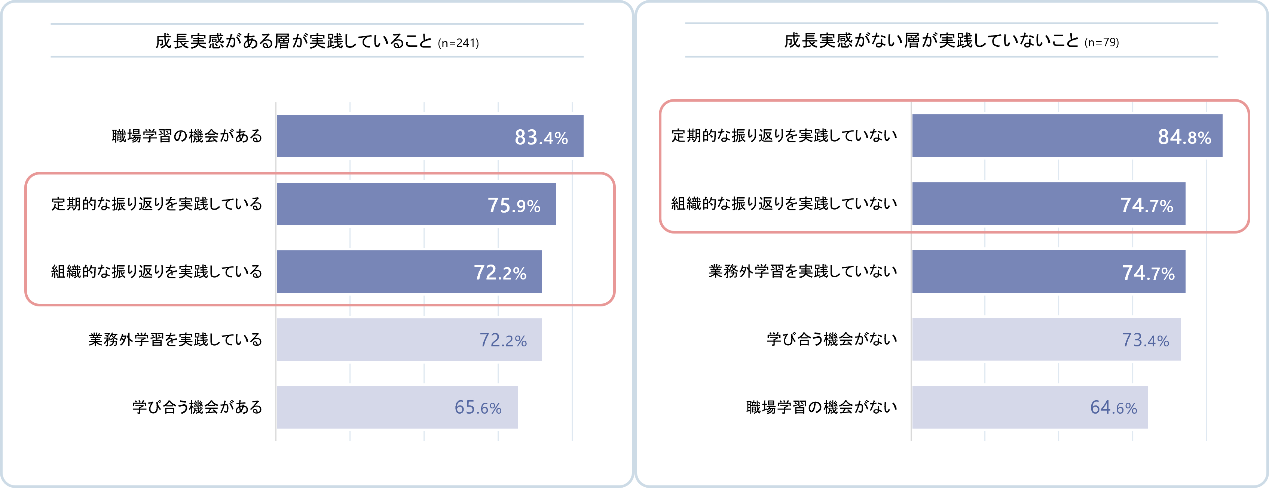The height and width of the screenshot is (488, 1269).
Task: Click the 84.8% bar in right chart
Action: 1067,136
